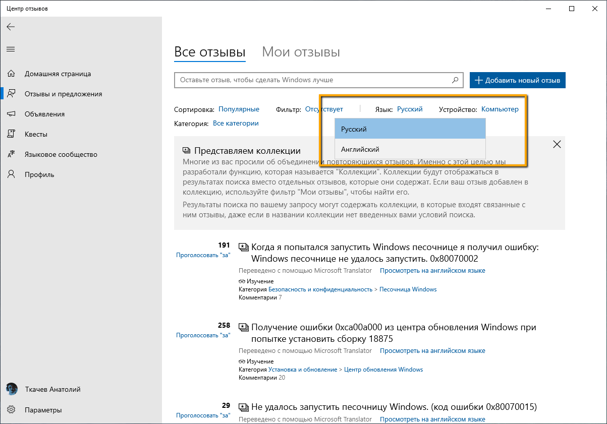607x424 pixels.
Task: Open feedback about ошибки 0xca00a000
Action: 394,333
